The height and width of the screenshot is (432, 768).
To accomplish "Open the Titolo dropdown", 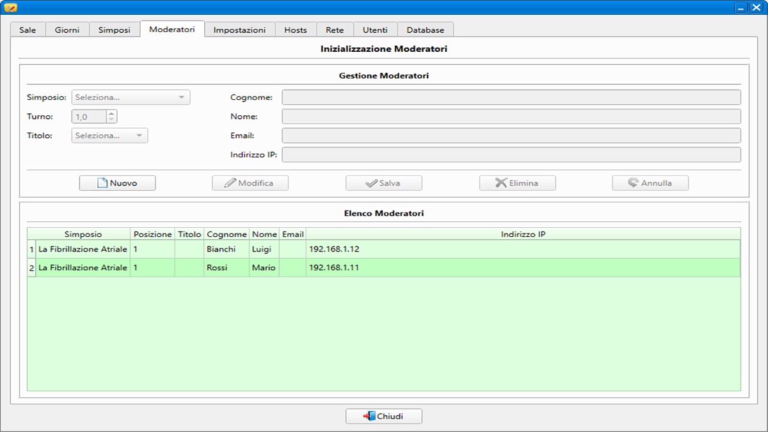I will [109, 136].
